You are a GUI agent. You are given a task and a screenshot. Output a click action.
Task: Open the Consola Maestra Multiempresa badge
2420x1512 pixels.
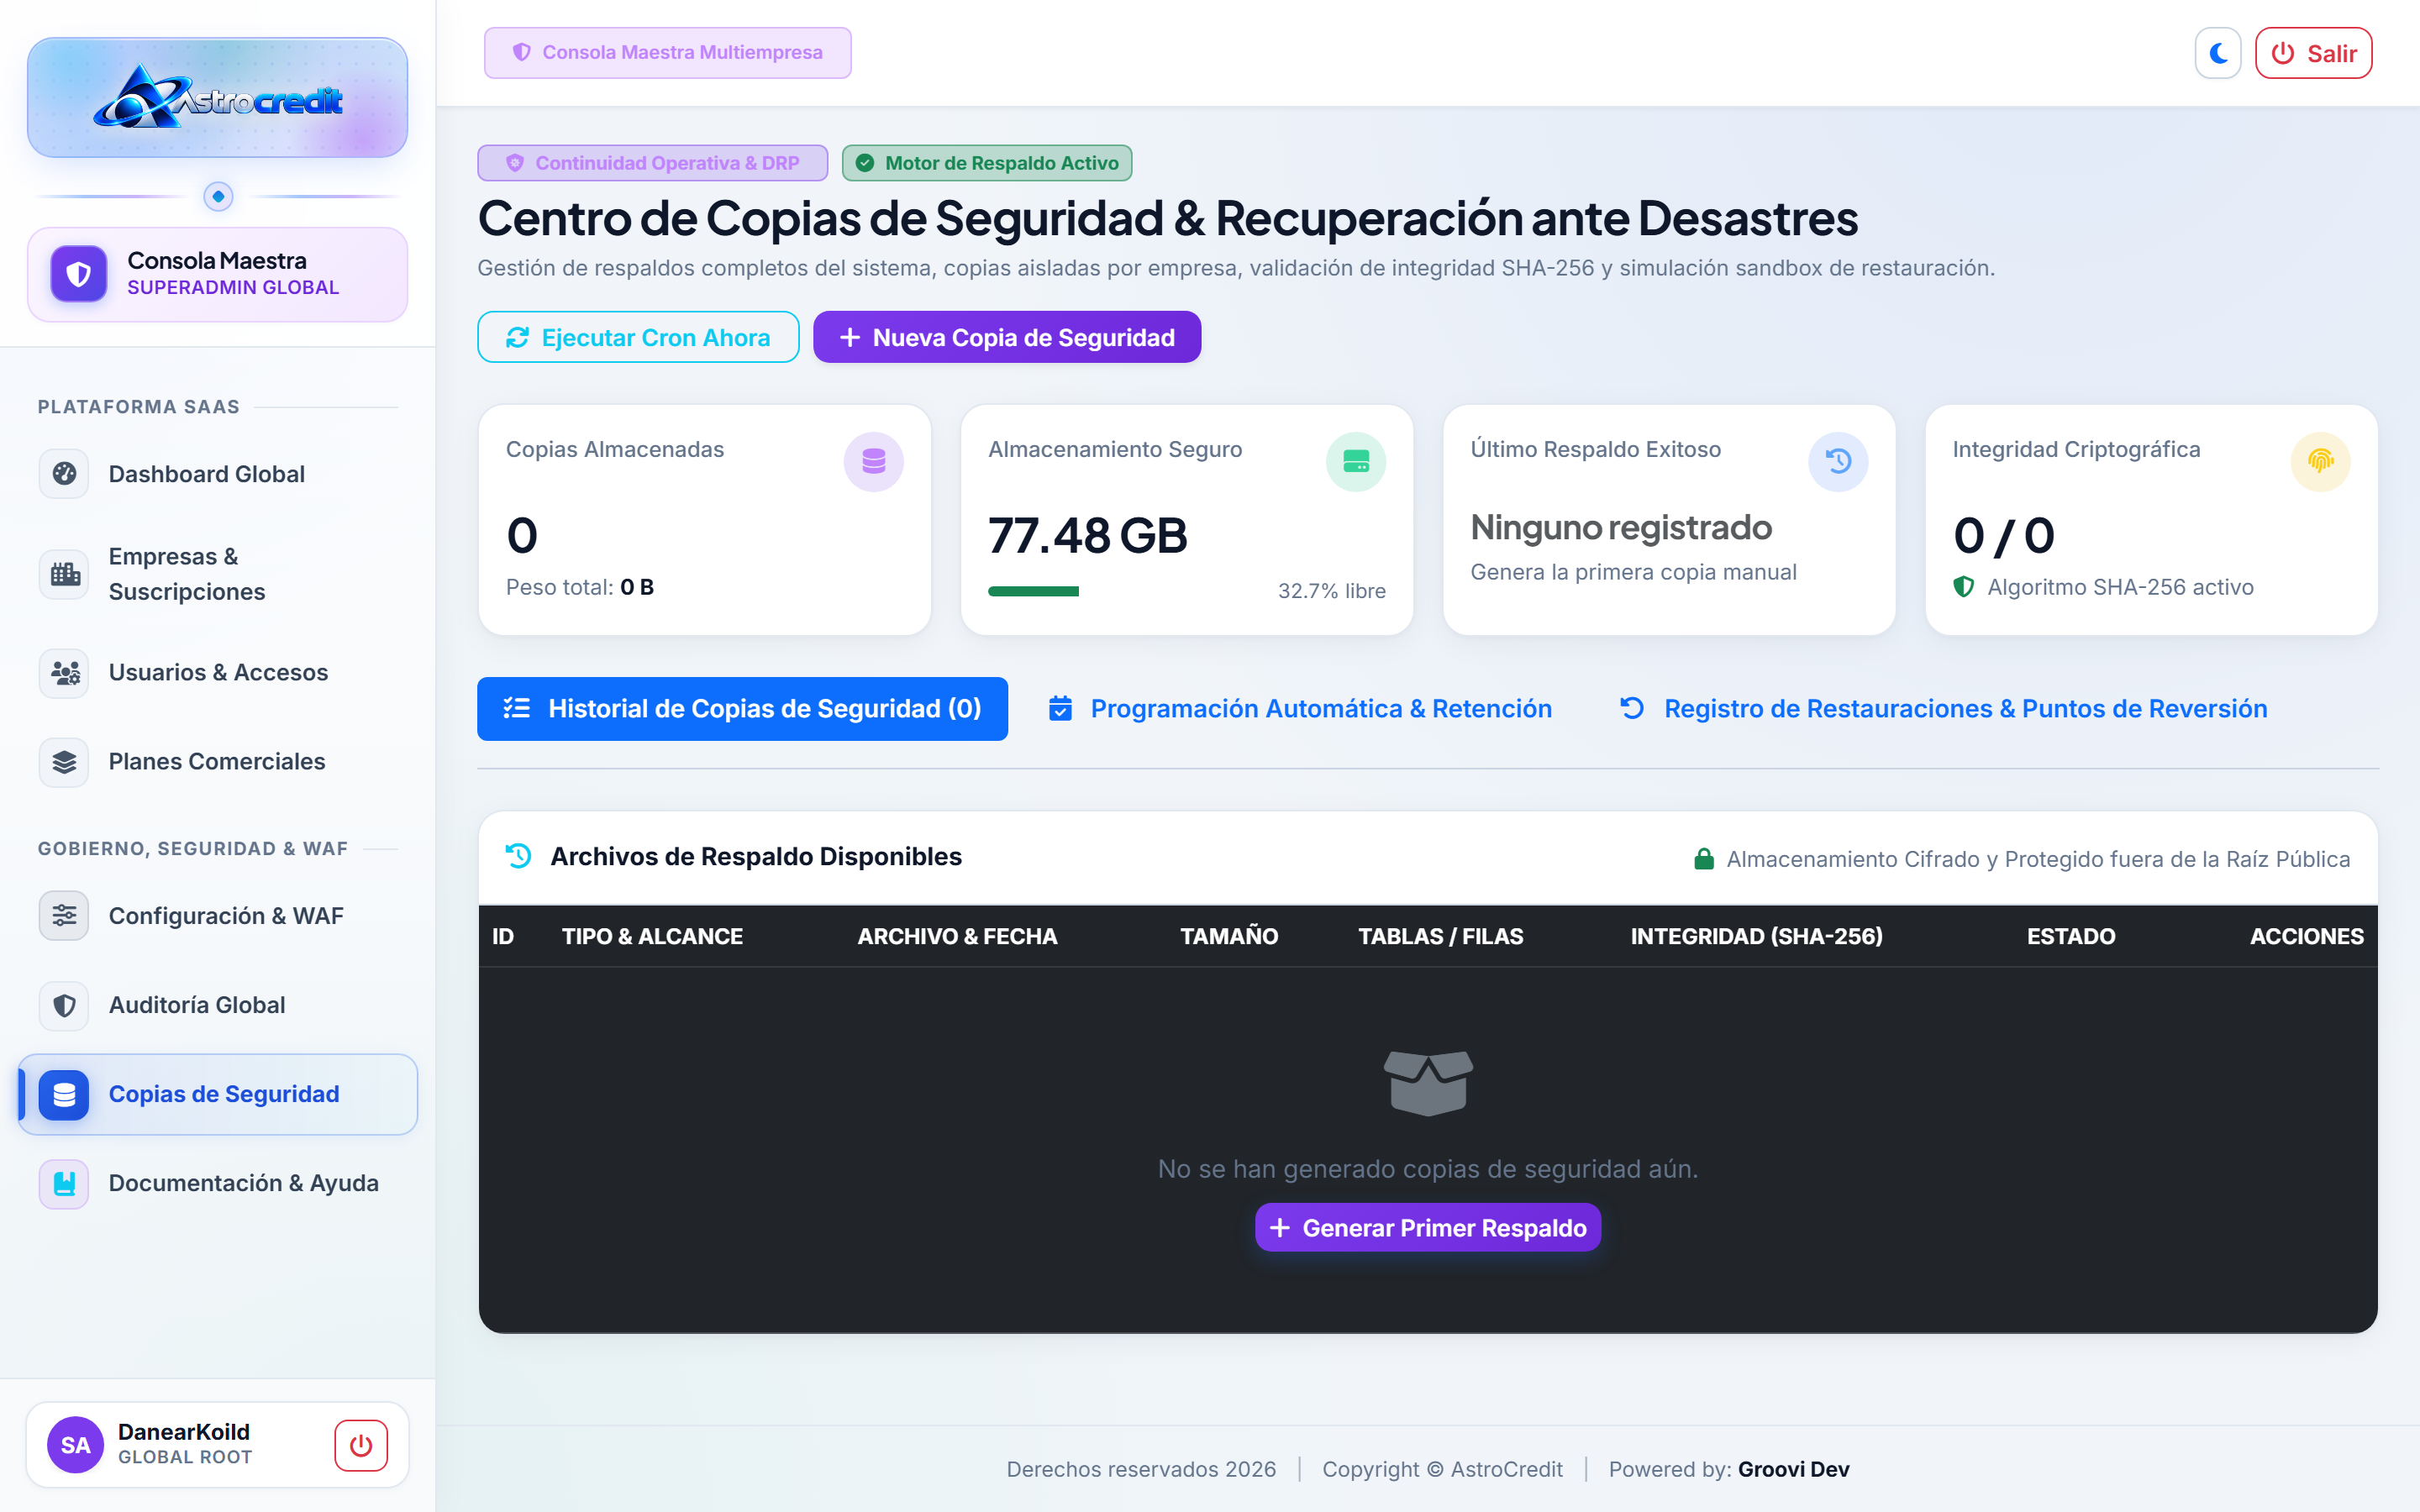[667, 52]
